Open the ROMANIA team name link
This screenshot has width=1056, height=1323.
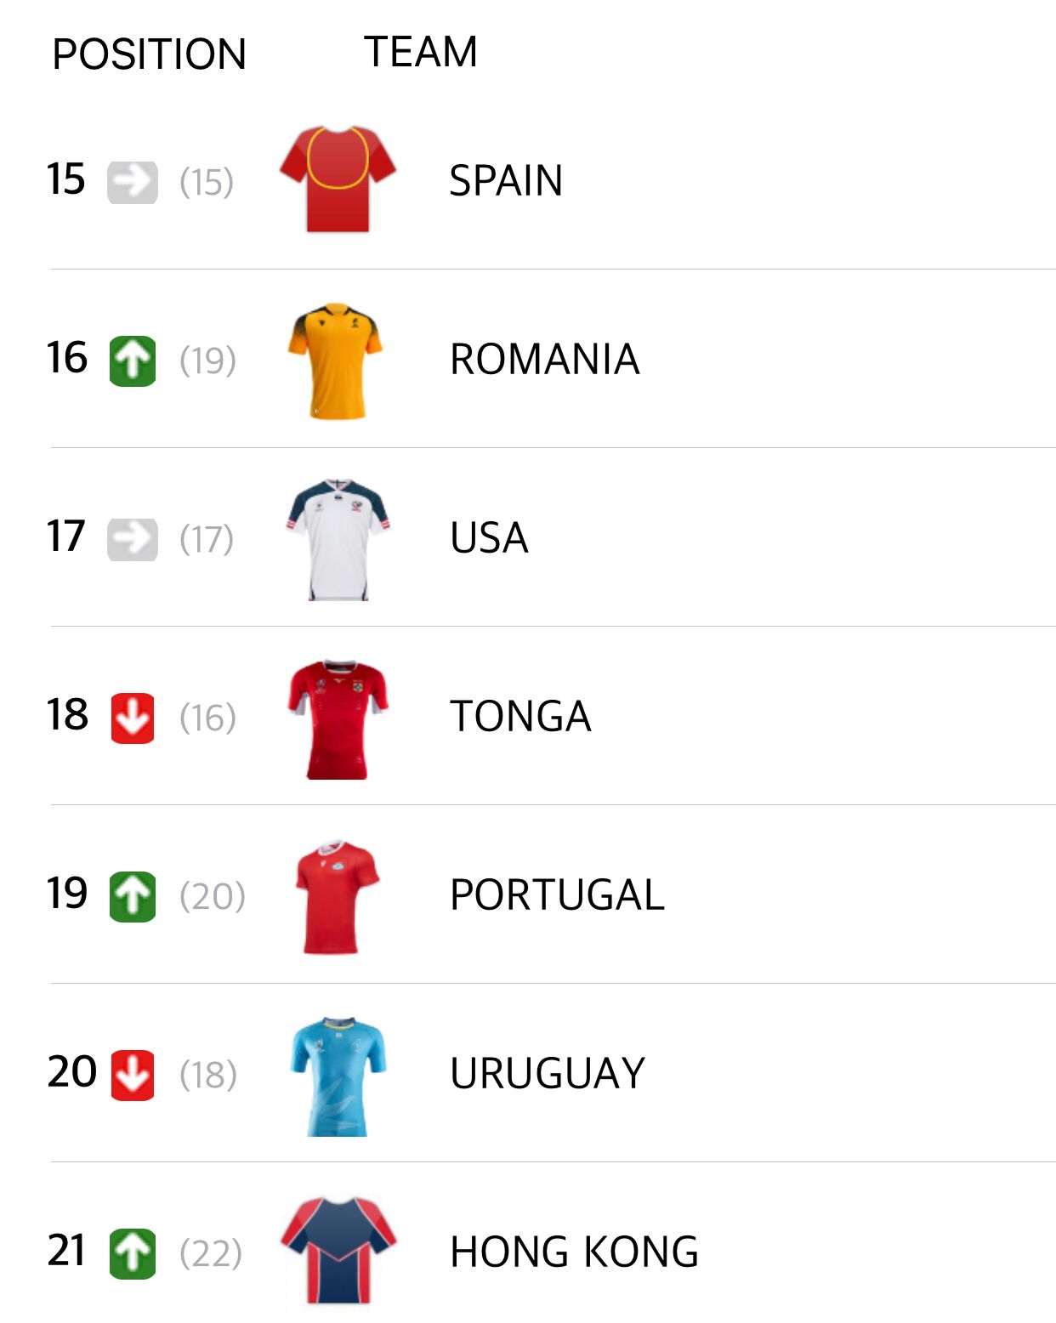pyautogui.click(x=544, y=360)
